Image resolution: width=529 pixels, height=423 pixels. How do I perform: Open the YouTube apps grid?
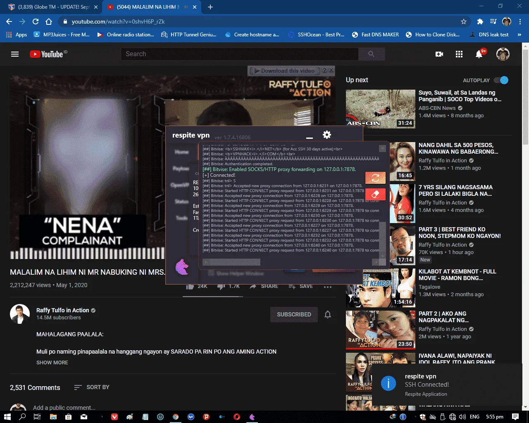pyautogui.click(x=459, y=54)
